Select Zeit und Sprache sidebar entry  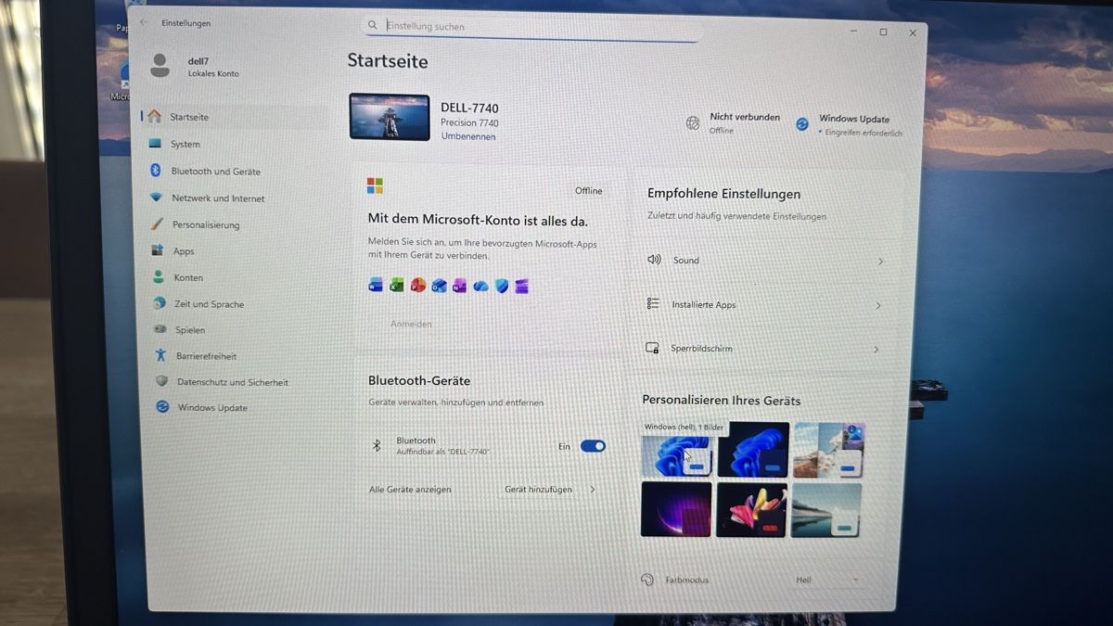coord(210,304)
